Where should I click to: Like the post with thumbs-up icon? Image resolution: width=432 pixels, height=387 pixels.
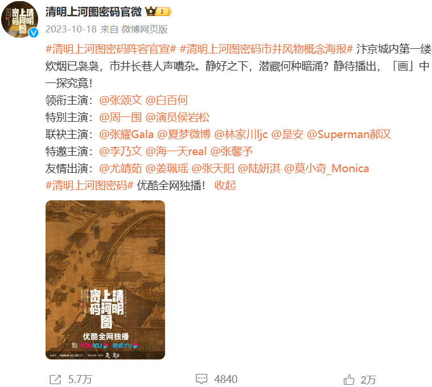349,380
